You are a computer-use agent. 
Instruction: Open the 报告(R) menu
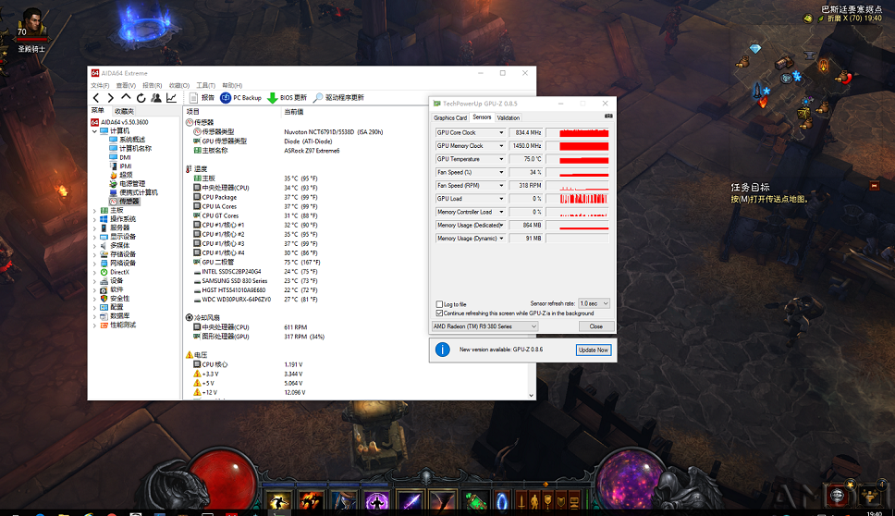pyautogui.click(x=153, y=86)
